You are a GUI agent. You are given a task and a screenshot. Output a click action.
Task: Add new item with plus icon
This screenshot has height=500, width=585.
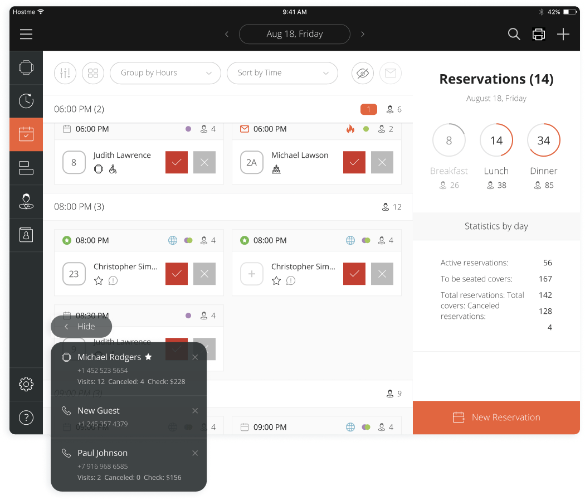coord(563,34)
